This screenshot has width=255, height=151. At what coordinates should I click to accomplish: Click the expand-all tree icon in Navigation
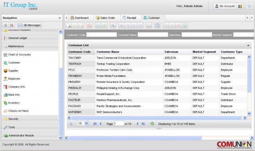[x=6, y=25]
